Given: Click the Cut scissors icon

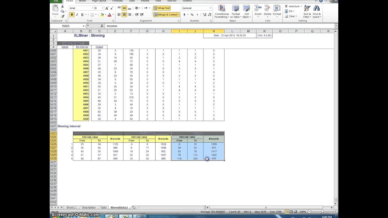Looking at the screenshot, I should point(62,7).
